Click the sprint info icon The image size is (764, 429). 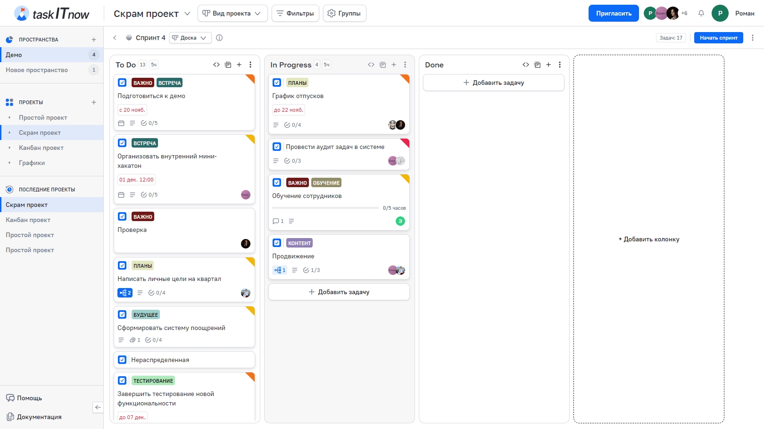(219, 38)
